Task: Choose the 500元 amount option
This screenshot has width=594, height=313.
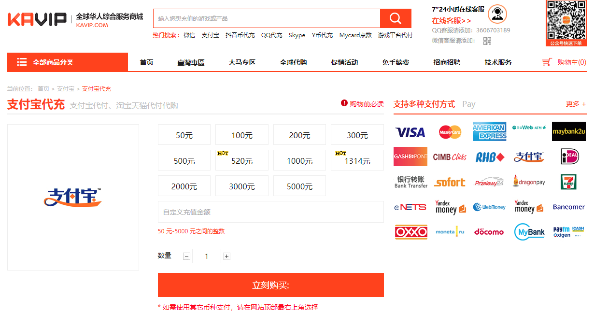Action: tap(184, 160)
